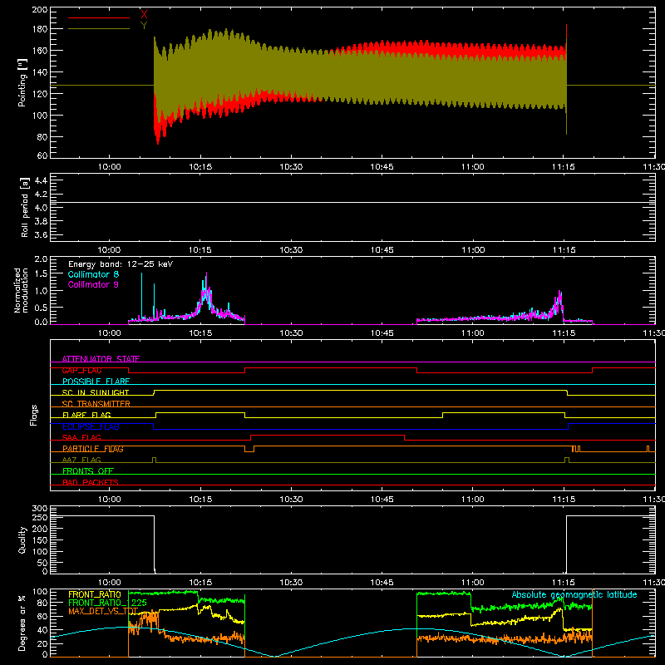
Task: Click the blue ECLIPSE_FLAG label
Action: pos(91,426)
